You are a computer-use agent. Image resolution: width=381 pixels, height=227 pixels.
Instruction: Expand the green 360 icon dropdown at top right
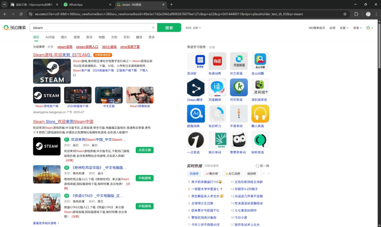coord(369,28)
